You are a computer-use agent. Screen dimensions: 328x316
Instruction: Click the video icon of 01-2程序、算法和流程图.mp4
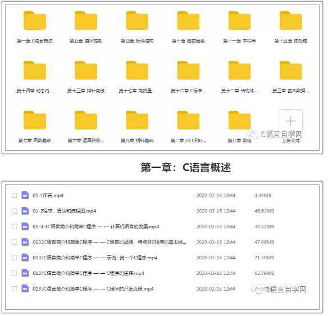click(25, 211)
